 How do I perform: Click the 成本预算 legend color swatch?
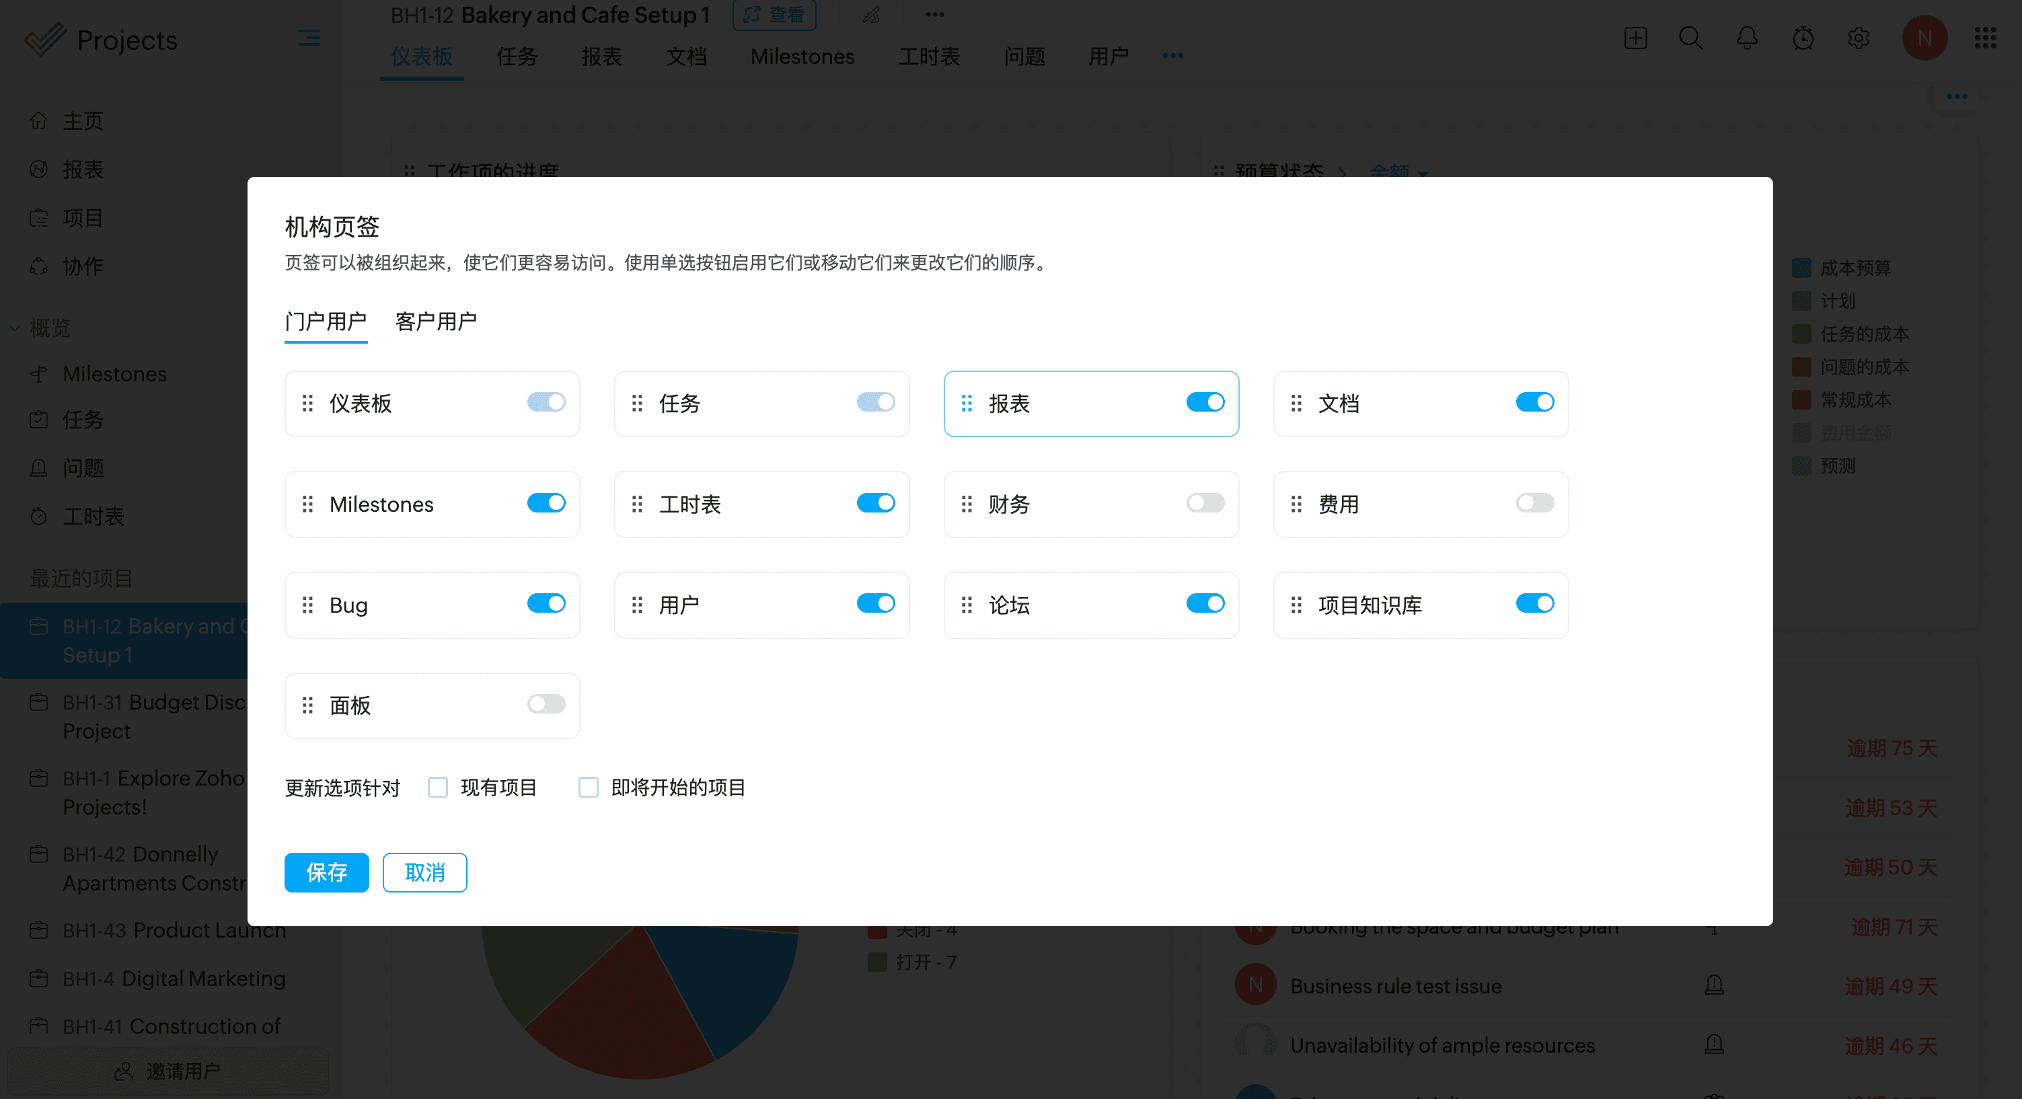[1801, 268]
